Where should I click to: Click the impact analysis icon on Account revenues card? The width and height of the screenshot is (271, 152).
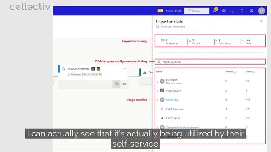click(117, 84)
